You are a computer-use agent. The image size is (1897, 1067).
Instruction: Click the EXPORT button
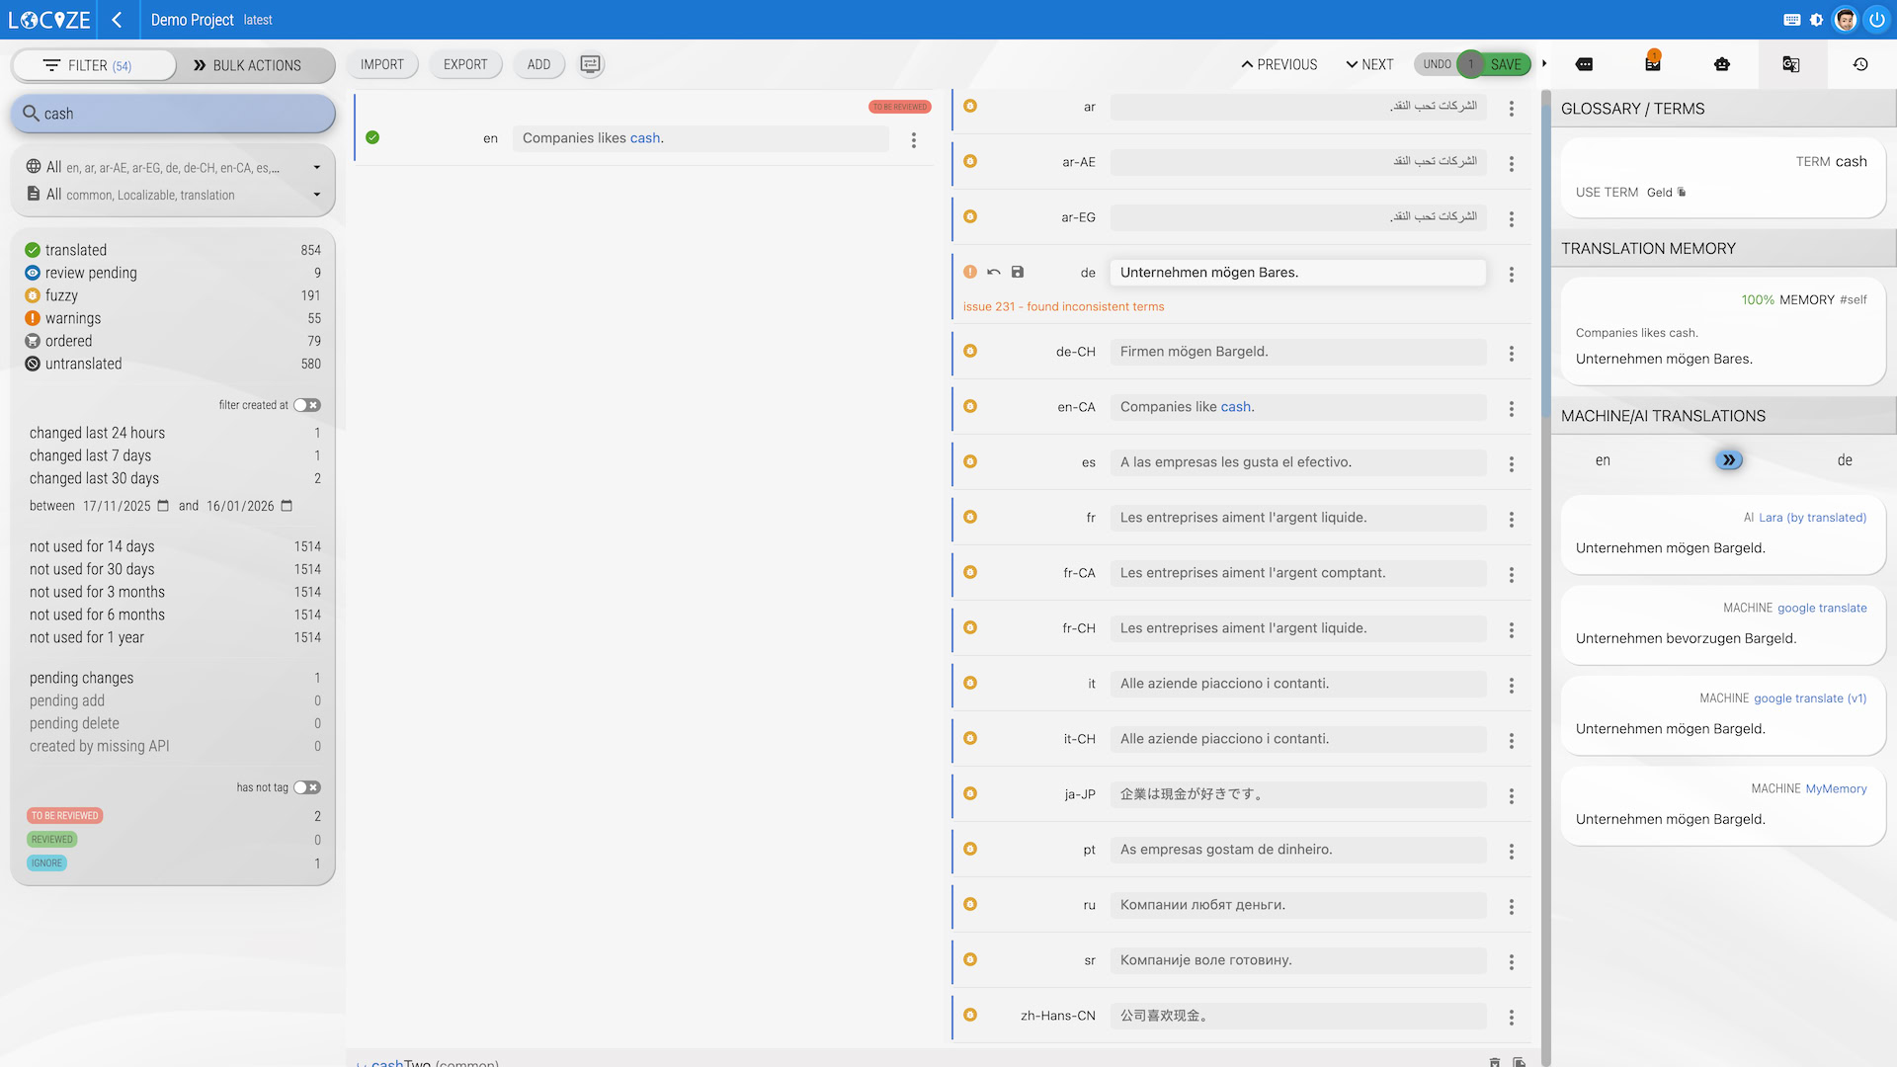[465, 64]
